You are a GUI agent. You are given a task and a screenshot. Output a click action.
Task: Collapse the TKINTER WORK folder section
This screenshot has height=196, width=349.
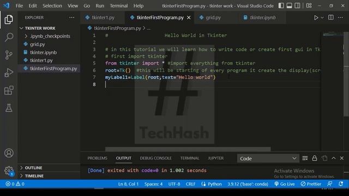tap(49, 28)
